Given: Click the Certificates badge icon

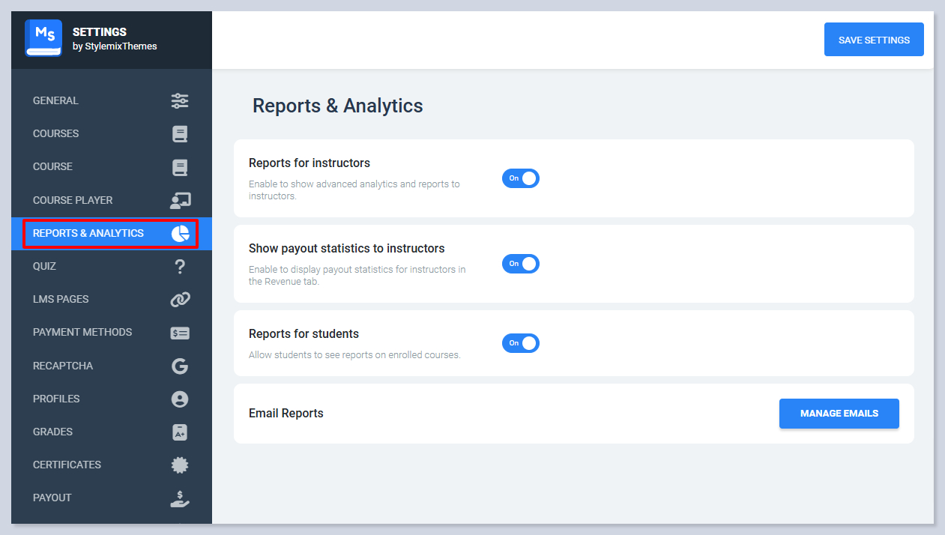Looking at the screenshot, I should (x=180, y=465).
